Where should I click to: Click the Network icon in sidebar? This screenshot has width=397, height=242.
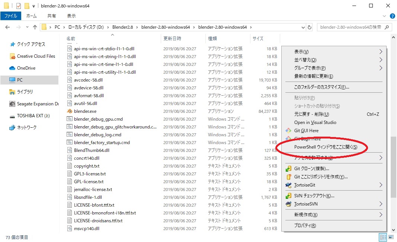(12, 127)
